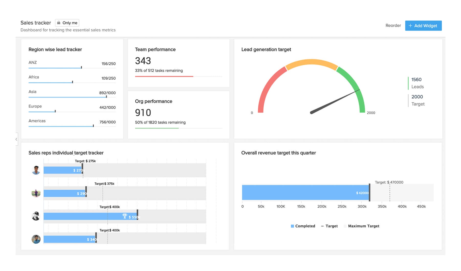Expand the collapsed left sidebar chevron

(x=16, y=139)
